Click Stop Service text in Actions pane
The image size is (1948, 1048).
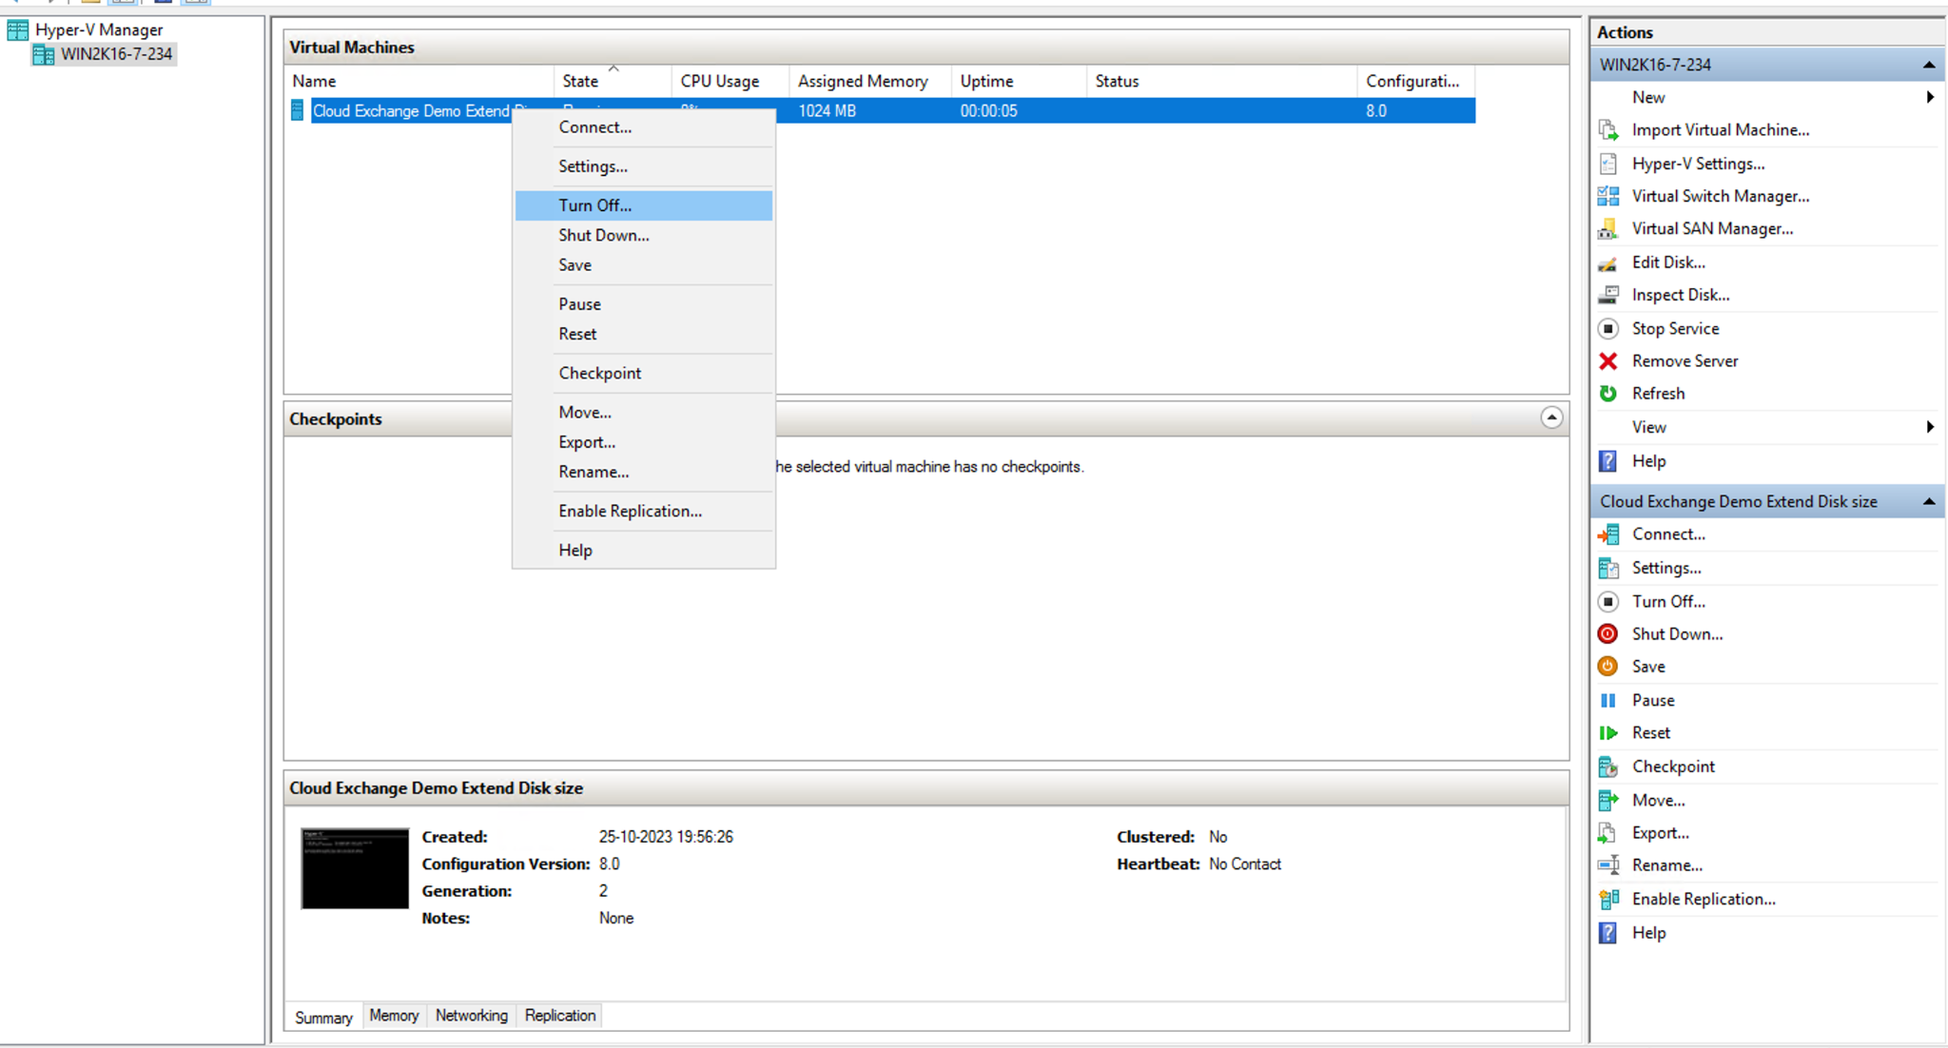(x=1675, y=328)
